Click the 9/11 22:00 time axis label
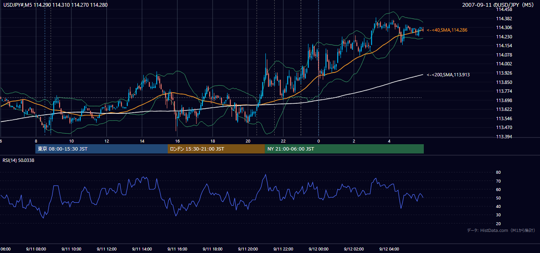540x253 pixels. (x=283, y=249)
